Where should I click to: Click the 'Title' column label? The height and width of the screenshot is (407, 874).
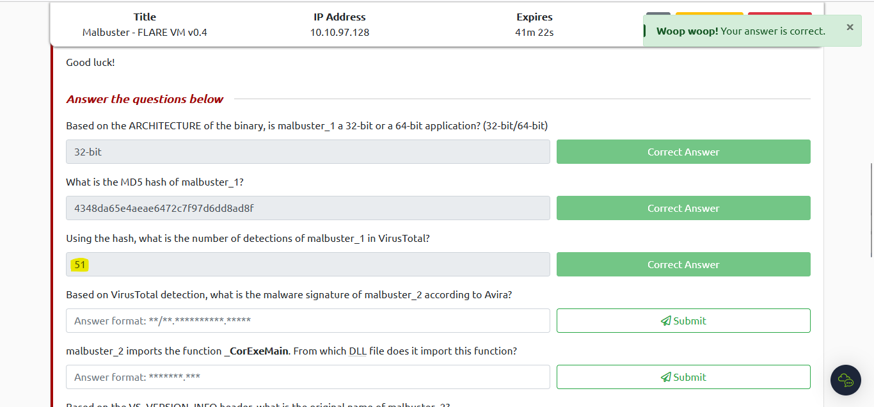[145, 17]
